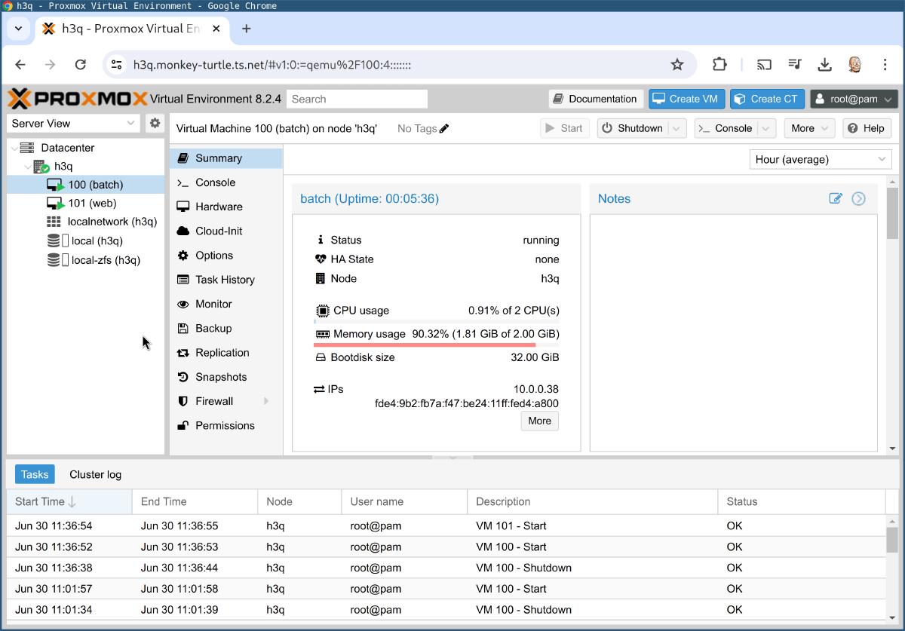905x631 pixels.
Task: Collapse the Datacenter tree node
Action: [x=14, y=148]
